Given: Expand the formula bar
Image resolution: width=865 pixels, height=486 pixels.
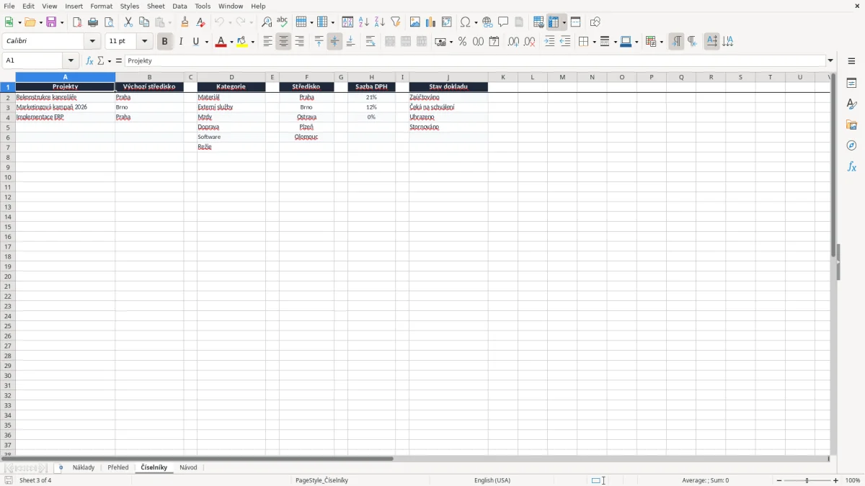Looking at the screenshot, I should tap(830, 61).
